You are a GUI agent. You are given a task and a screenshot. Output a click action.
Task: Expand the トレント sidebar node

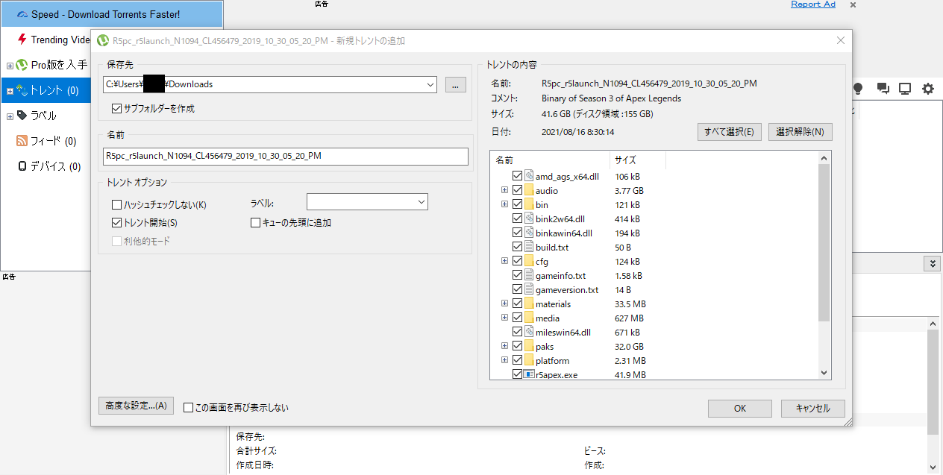click(10, 91)
